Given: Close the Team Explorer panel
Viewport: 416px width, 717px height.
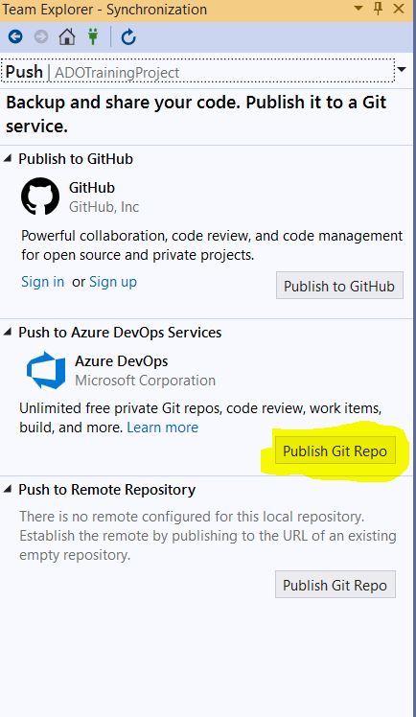Looking at the screenshot, I should click(399, 9).
